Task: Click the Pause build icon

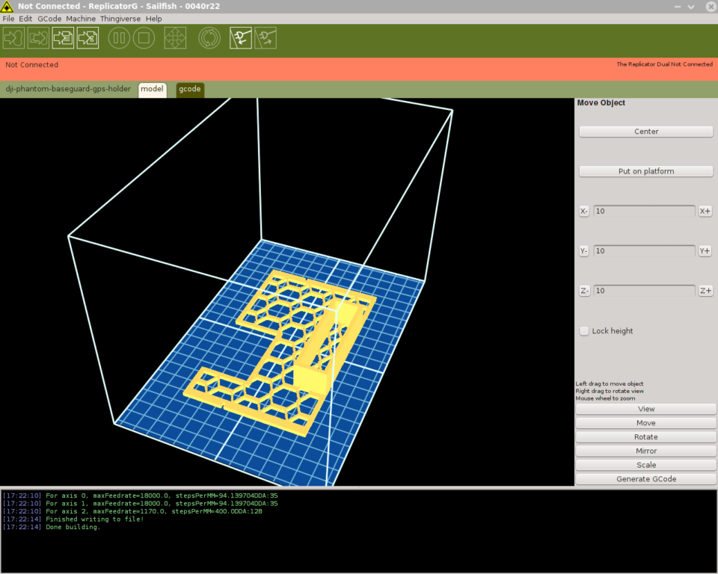Action: coord(119,38)
